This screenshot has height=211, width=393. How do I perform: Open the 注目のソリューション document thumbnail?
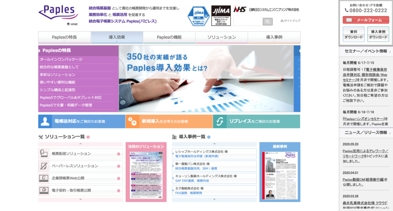point(146,175)
